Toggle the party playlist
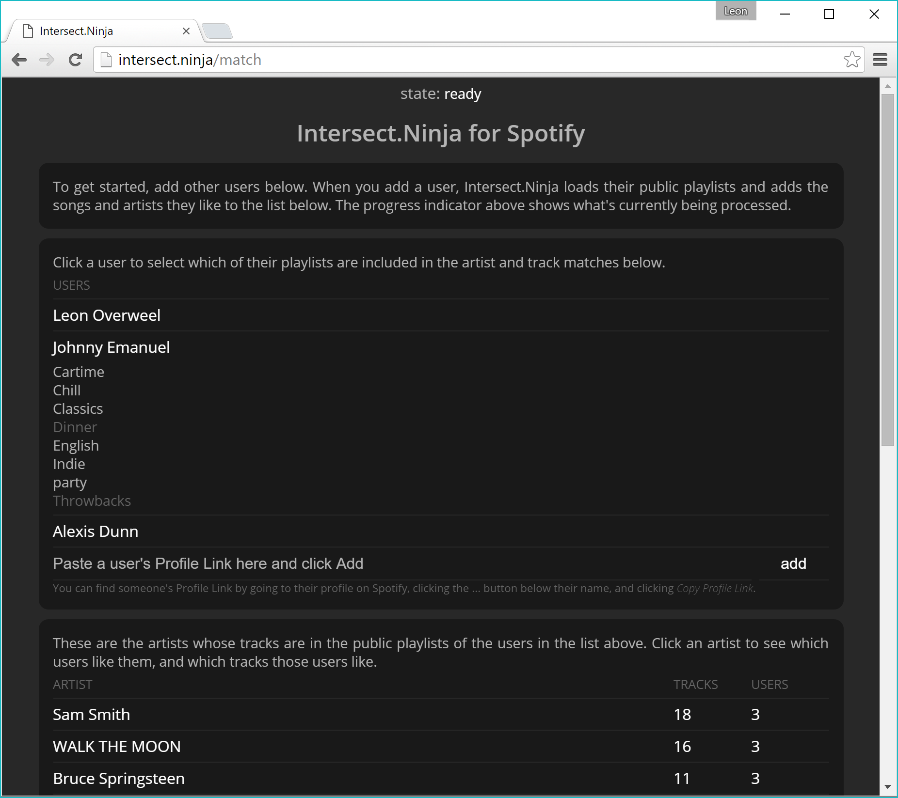Image resolution: width=898 pixels, height=798 pixels. (70, 483)
